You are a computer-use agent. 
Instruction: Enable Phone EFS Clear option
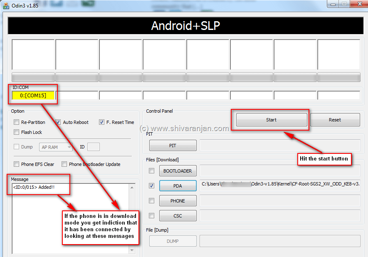coord(17,164)
